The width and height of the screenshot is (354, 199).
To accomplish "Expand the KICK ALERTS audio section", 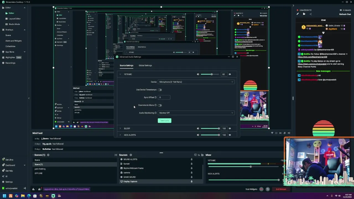I will coord(120,135).
